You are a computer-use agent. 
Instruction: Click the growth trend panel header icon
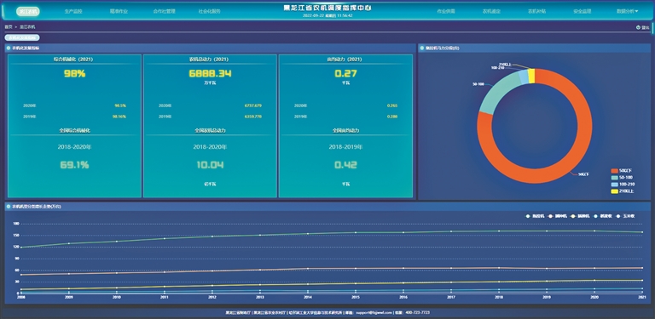[9, 206]
